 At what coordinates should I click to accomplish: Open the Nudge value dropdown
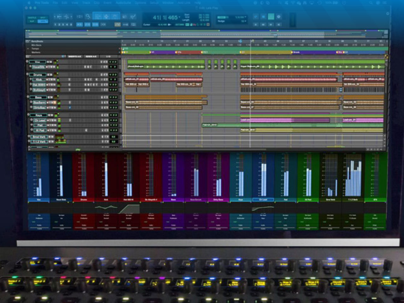click(243, 21)
